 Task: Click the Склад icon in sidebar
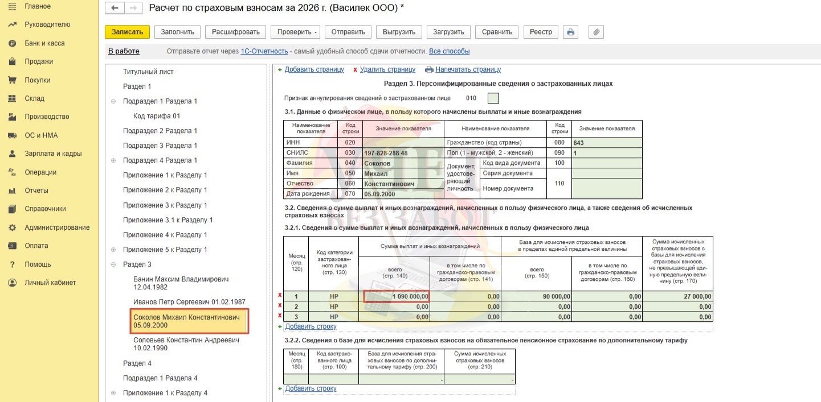(12, 98)
